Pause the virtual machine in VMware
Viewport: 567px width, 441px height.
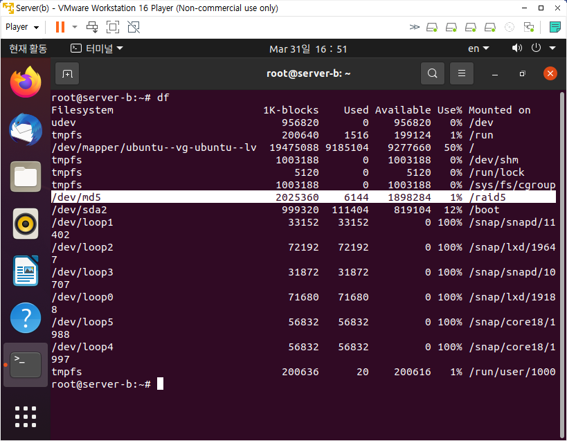click(60, 27)
